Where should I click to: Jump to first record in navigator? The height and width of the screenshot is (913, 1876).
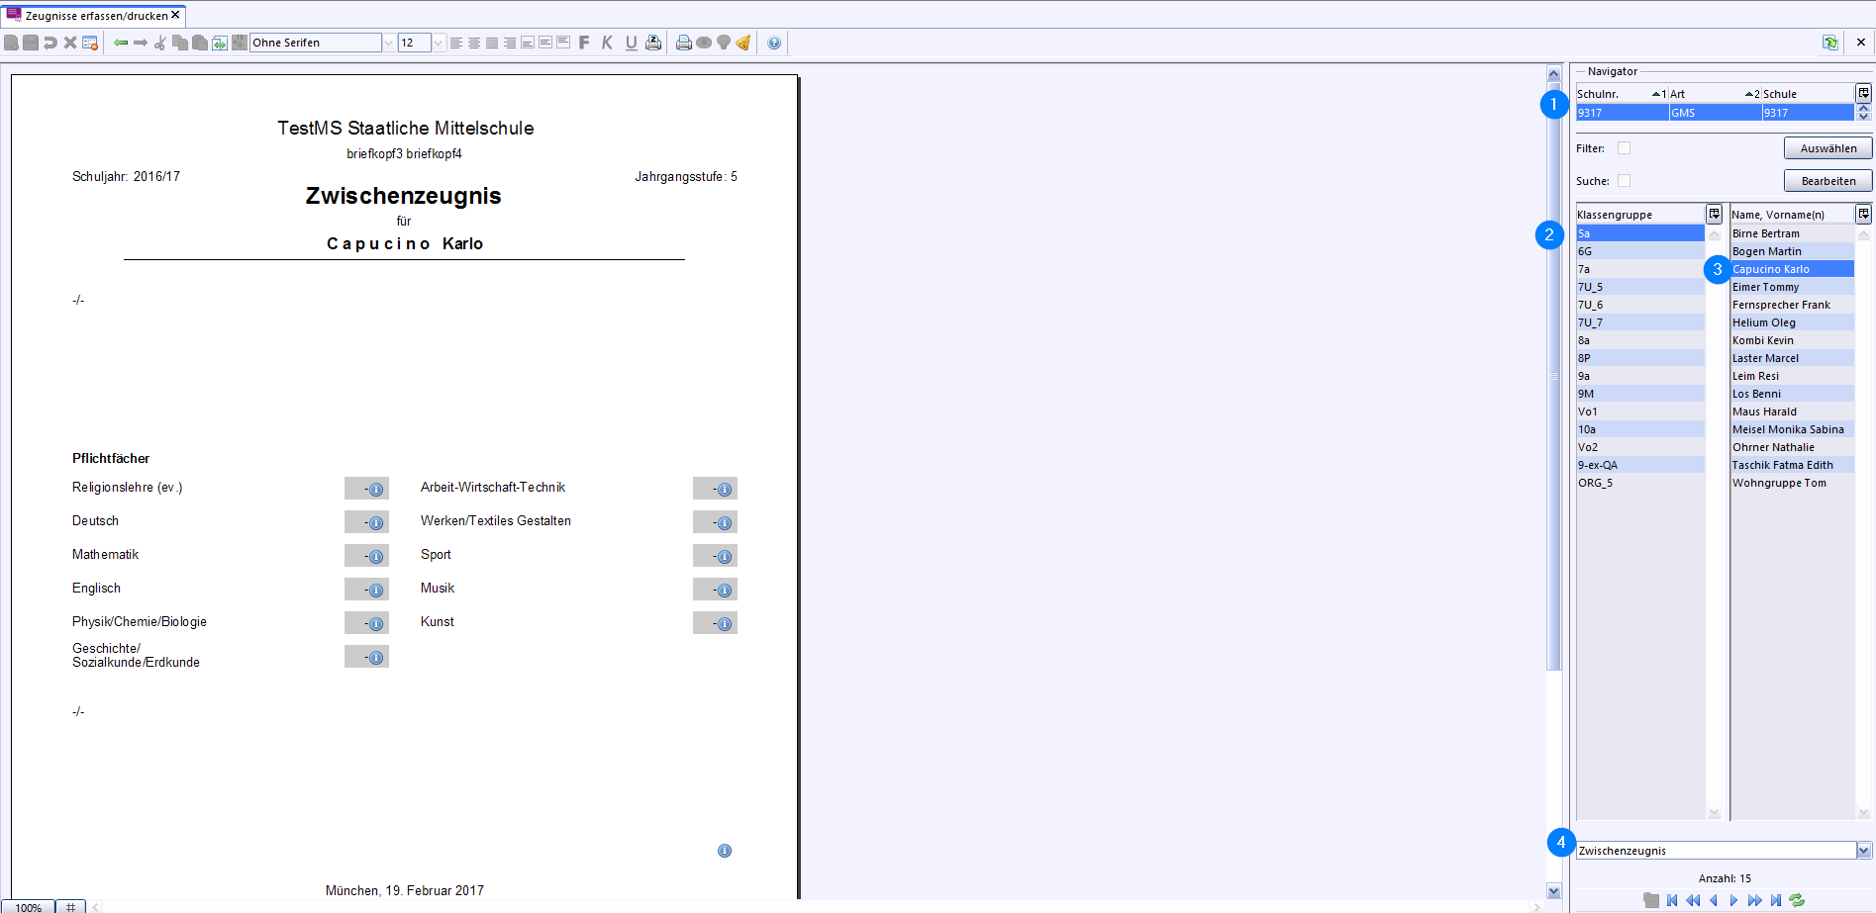1672,900
